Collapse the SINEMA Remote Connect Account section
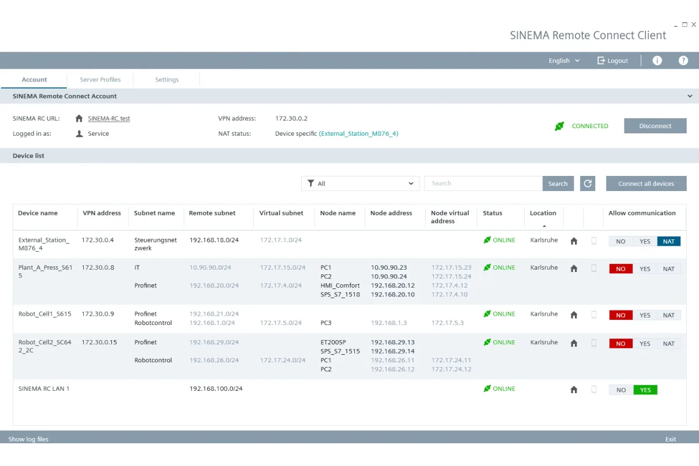The height and width of the screenshot is (466, 699). pyautogui.click(x=690, y=96)
